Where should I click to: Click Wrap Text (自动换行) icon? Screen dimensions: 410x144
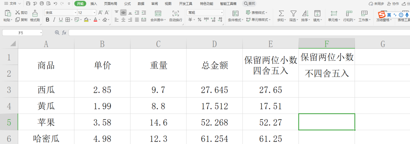(176, 13)
